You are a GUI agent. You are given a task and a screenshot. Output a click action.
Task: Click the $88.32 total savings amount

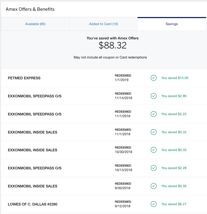113,45
